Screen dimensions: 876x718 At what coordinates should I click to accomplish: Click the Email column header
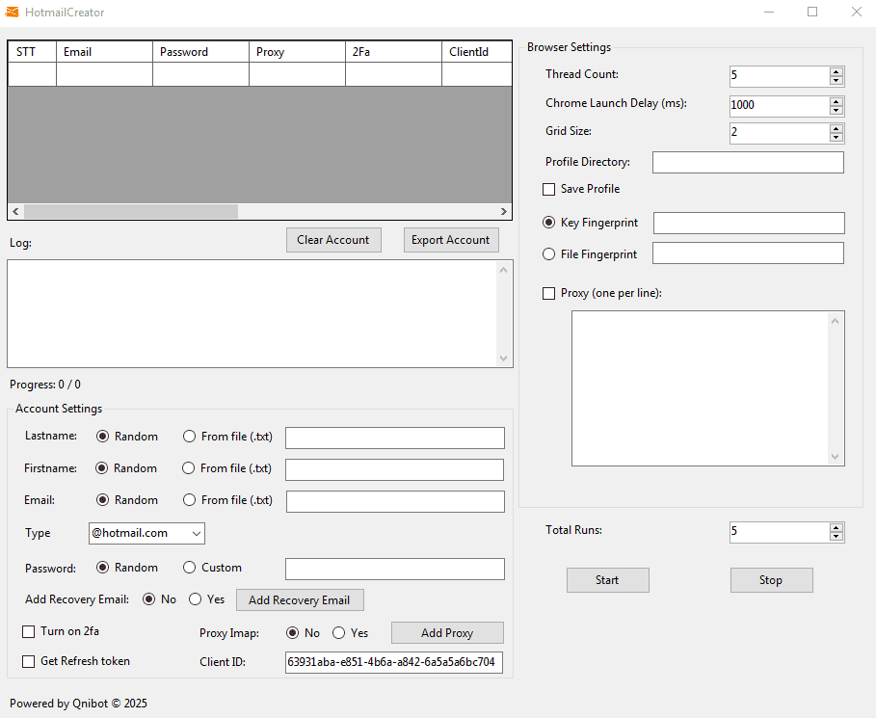pyautogui.click(x=104, y=52)
